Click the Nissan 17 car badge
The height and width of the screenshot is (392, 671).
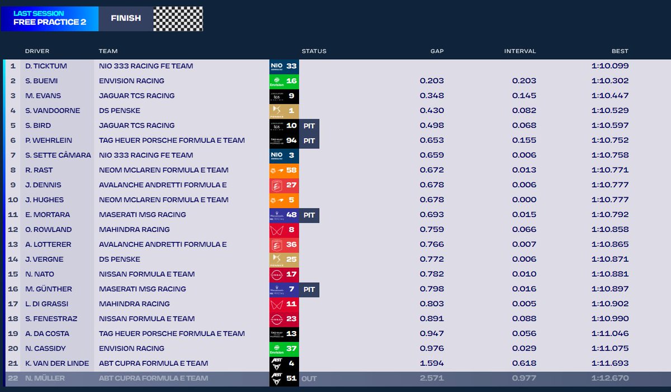pyautogui.click(x=284, y=274)
